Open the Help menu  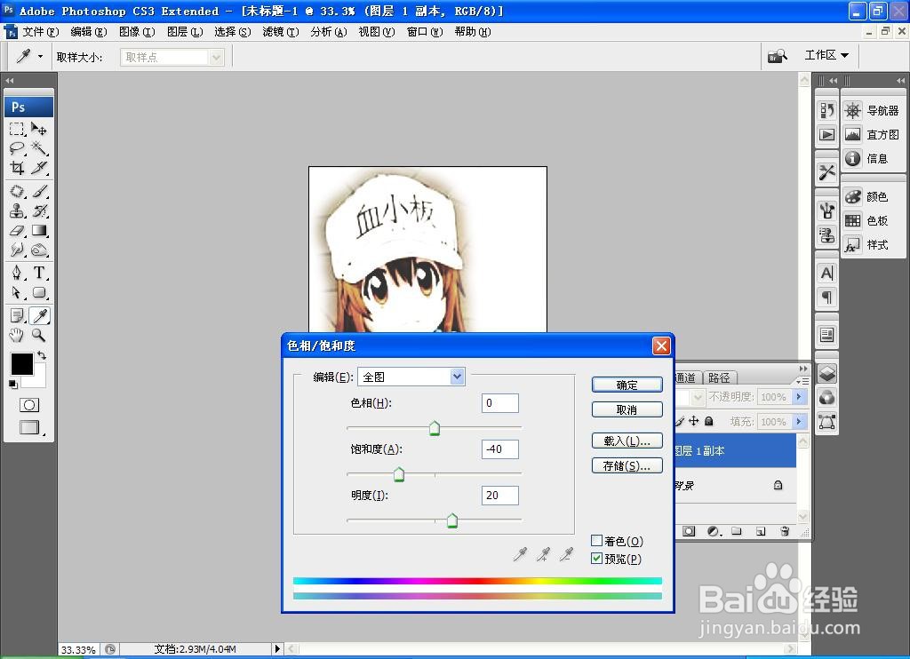[473, 32]
